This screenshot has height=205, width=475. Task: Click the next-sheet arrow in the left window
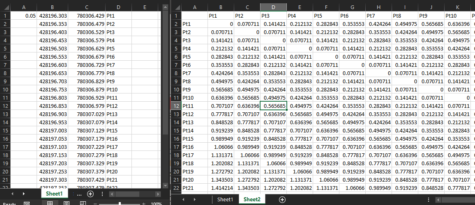coord(24,194)
